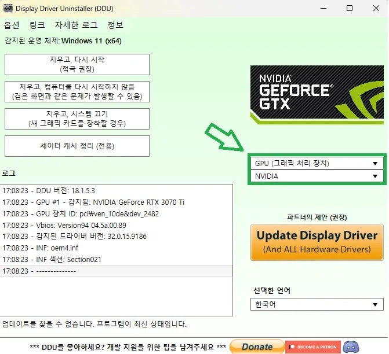Minimize the DDU window
Screen dimensions: 389x354
(323, 8)
